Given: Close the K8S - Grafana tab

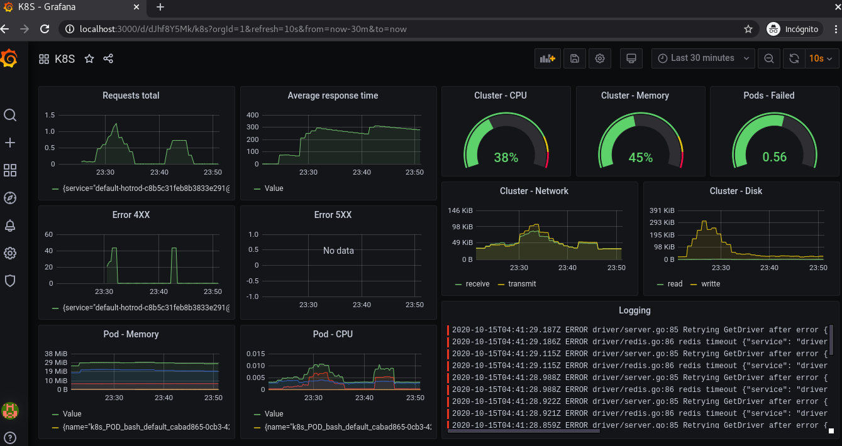Looking at the screenshot, I should (136, 7).
